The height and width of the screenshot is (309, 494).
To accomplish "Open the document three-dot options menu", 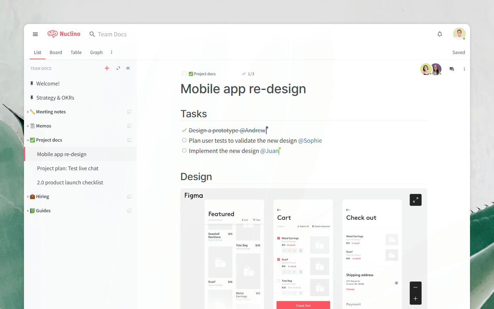I will point(464,69).
